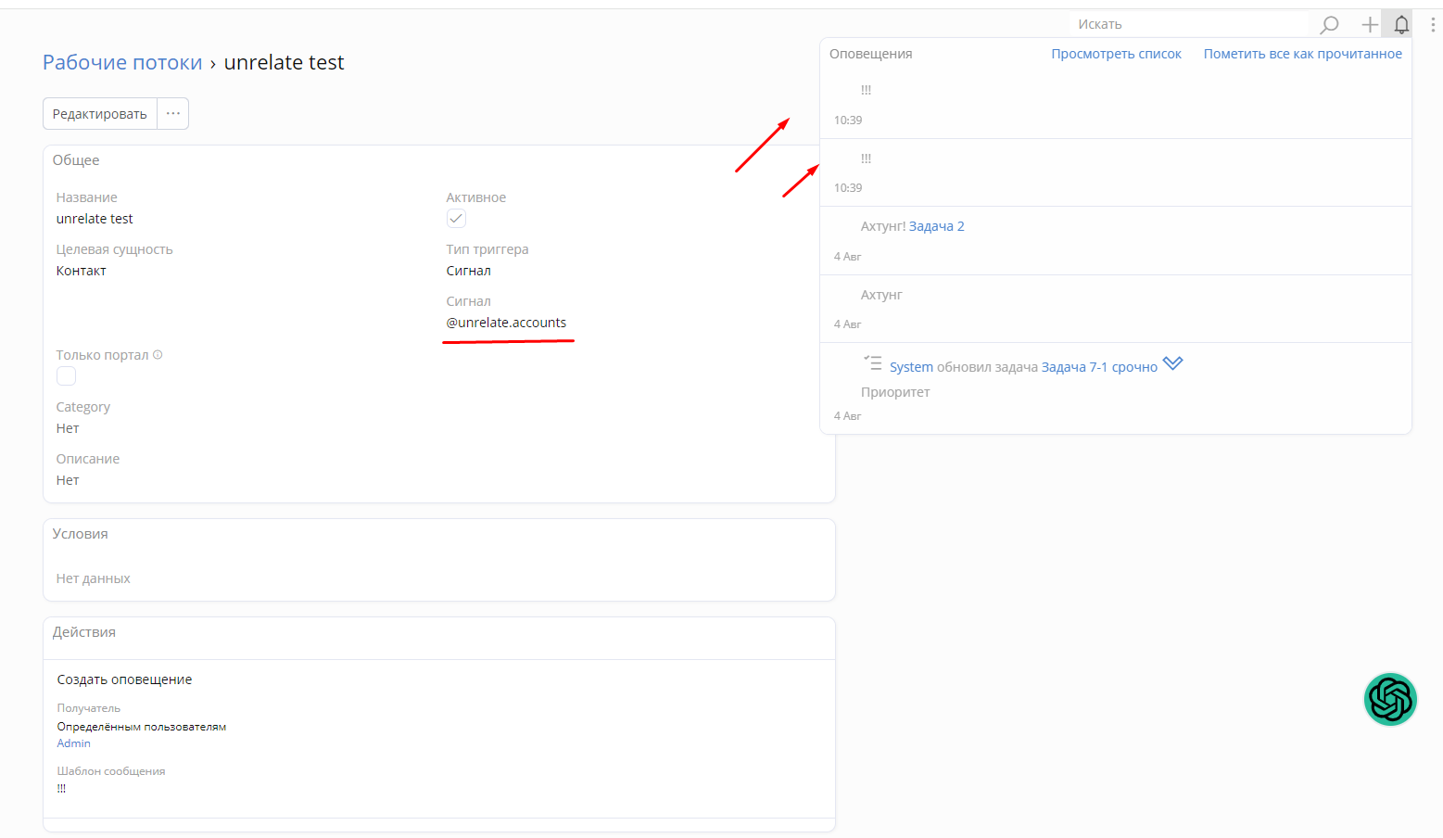Open the quick create plus icon
Viewport: 1443px width, 838px height.
coord(1369,25)
